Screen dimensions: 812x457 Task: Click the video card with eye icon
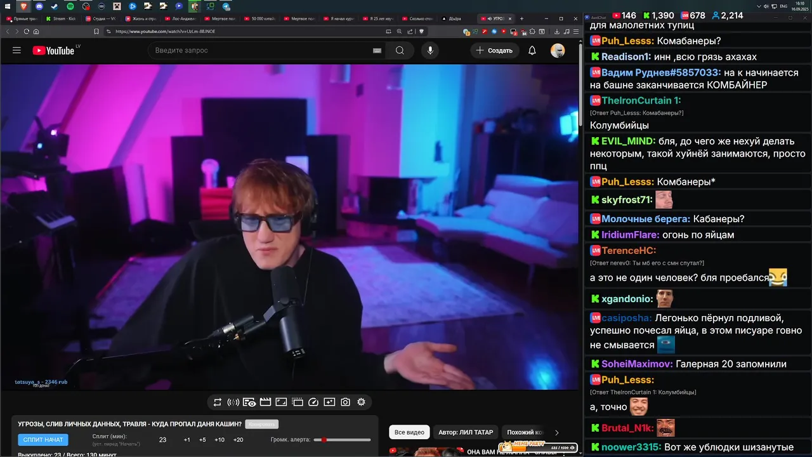point(249,402)
